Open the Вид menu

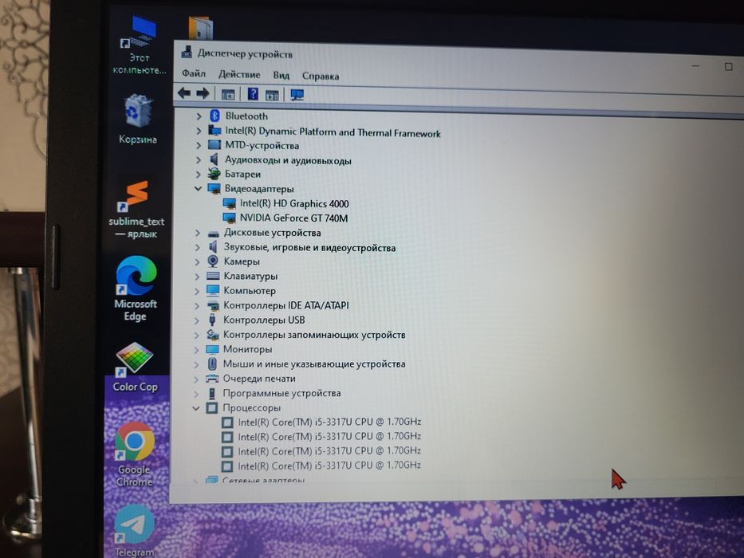tap(281, 76)
